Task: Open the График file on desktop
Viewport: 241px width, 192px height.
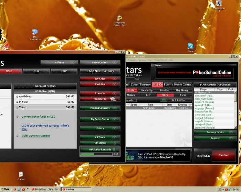Action: pos(21,176)
